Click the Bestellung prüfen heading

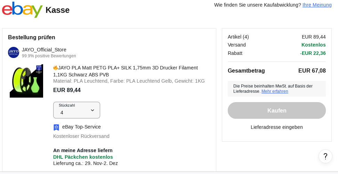coord(32,38)
